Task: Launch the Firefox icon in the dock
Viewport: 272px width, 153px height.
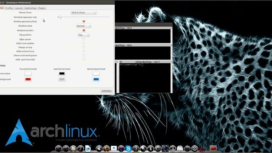Action: click(x=107, y=149)
